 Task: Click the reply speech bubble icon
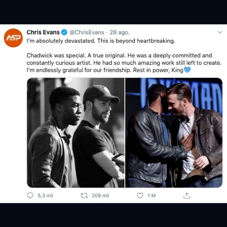[30, 196]
